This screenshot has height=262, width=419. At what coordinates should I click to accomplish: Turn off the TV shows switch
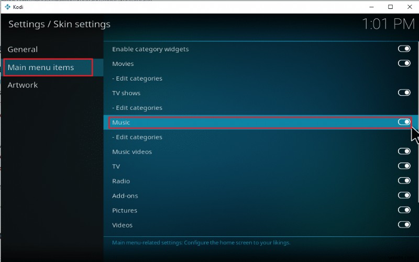(404, 93)
